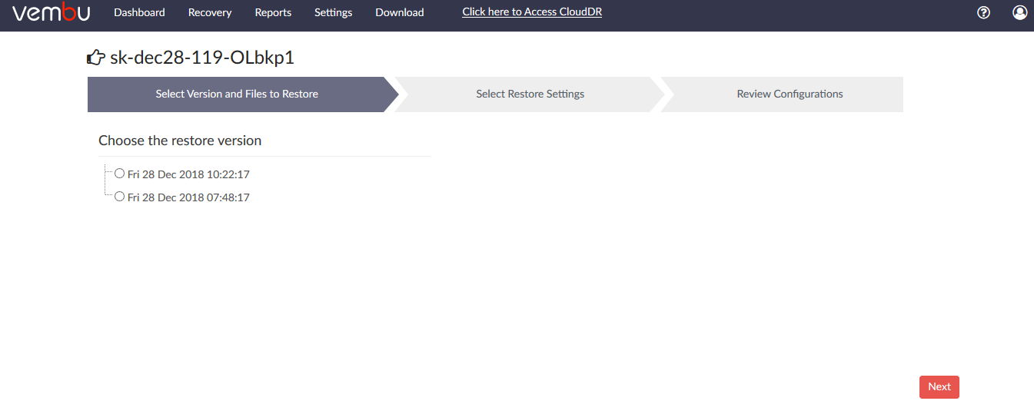This screenshot has height=401, width=1034.
Task: Click the sk-dec28-119-OLbkp1 backup title
Action: coord(202,58)
